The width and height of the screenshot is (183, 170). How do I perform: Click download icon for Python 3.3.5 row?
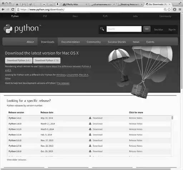[90, 129]
